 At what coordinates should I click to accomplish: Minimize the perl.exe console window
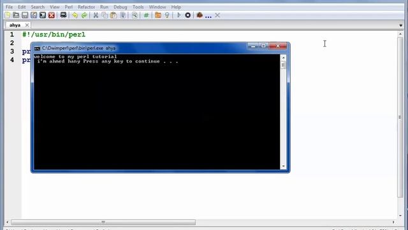(x=252, y=46)
